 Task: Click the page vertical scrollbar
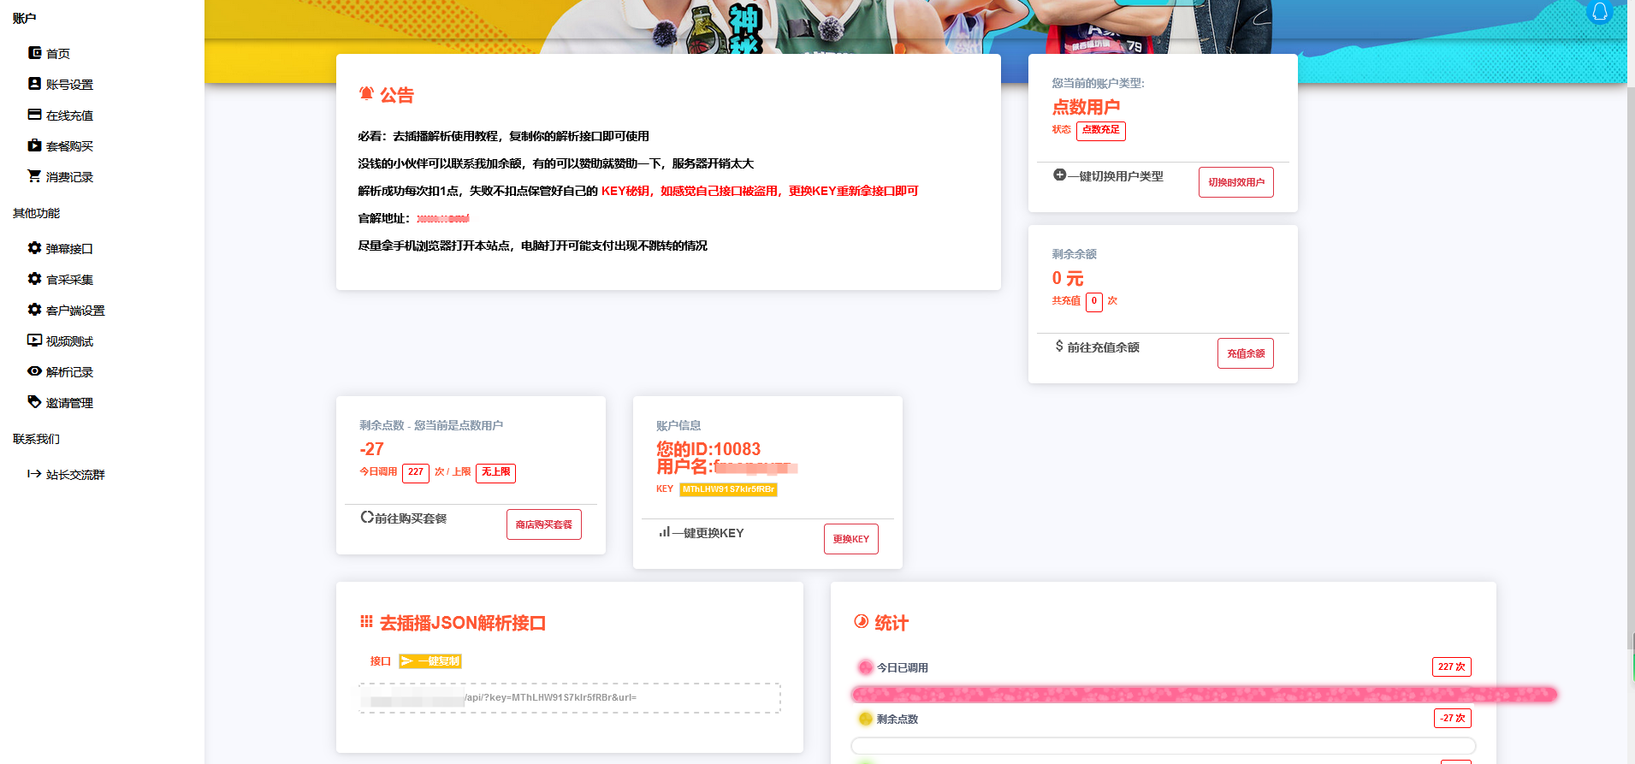coord(1631,368)
